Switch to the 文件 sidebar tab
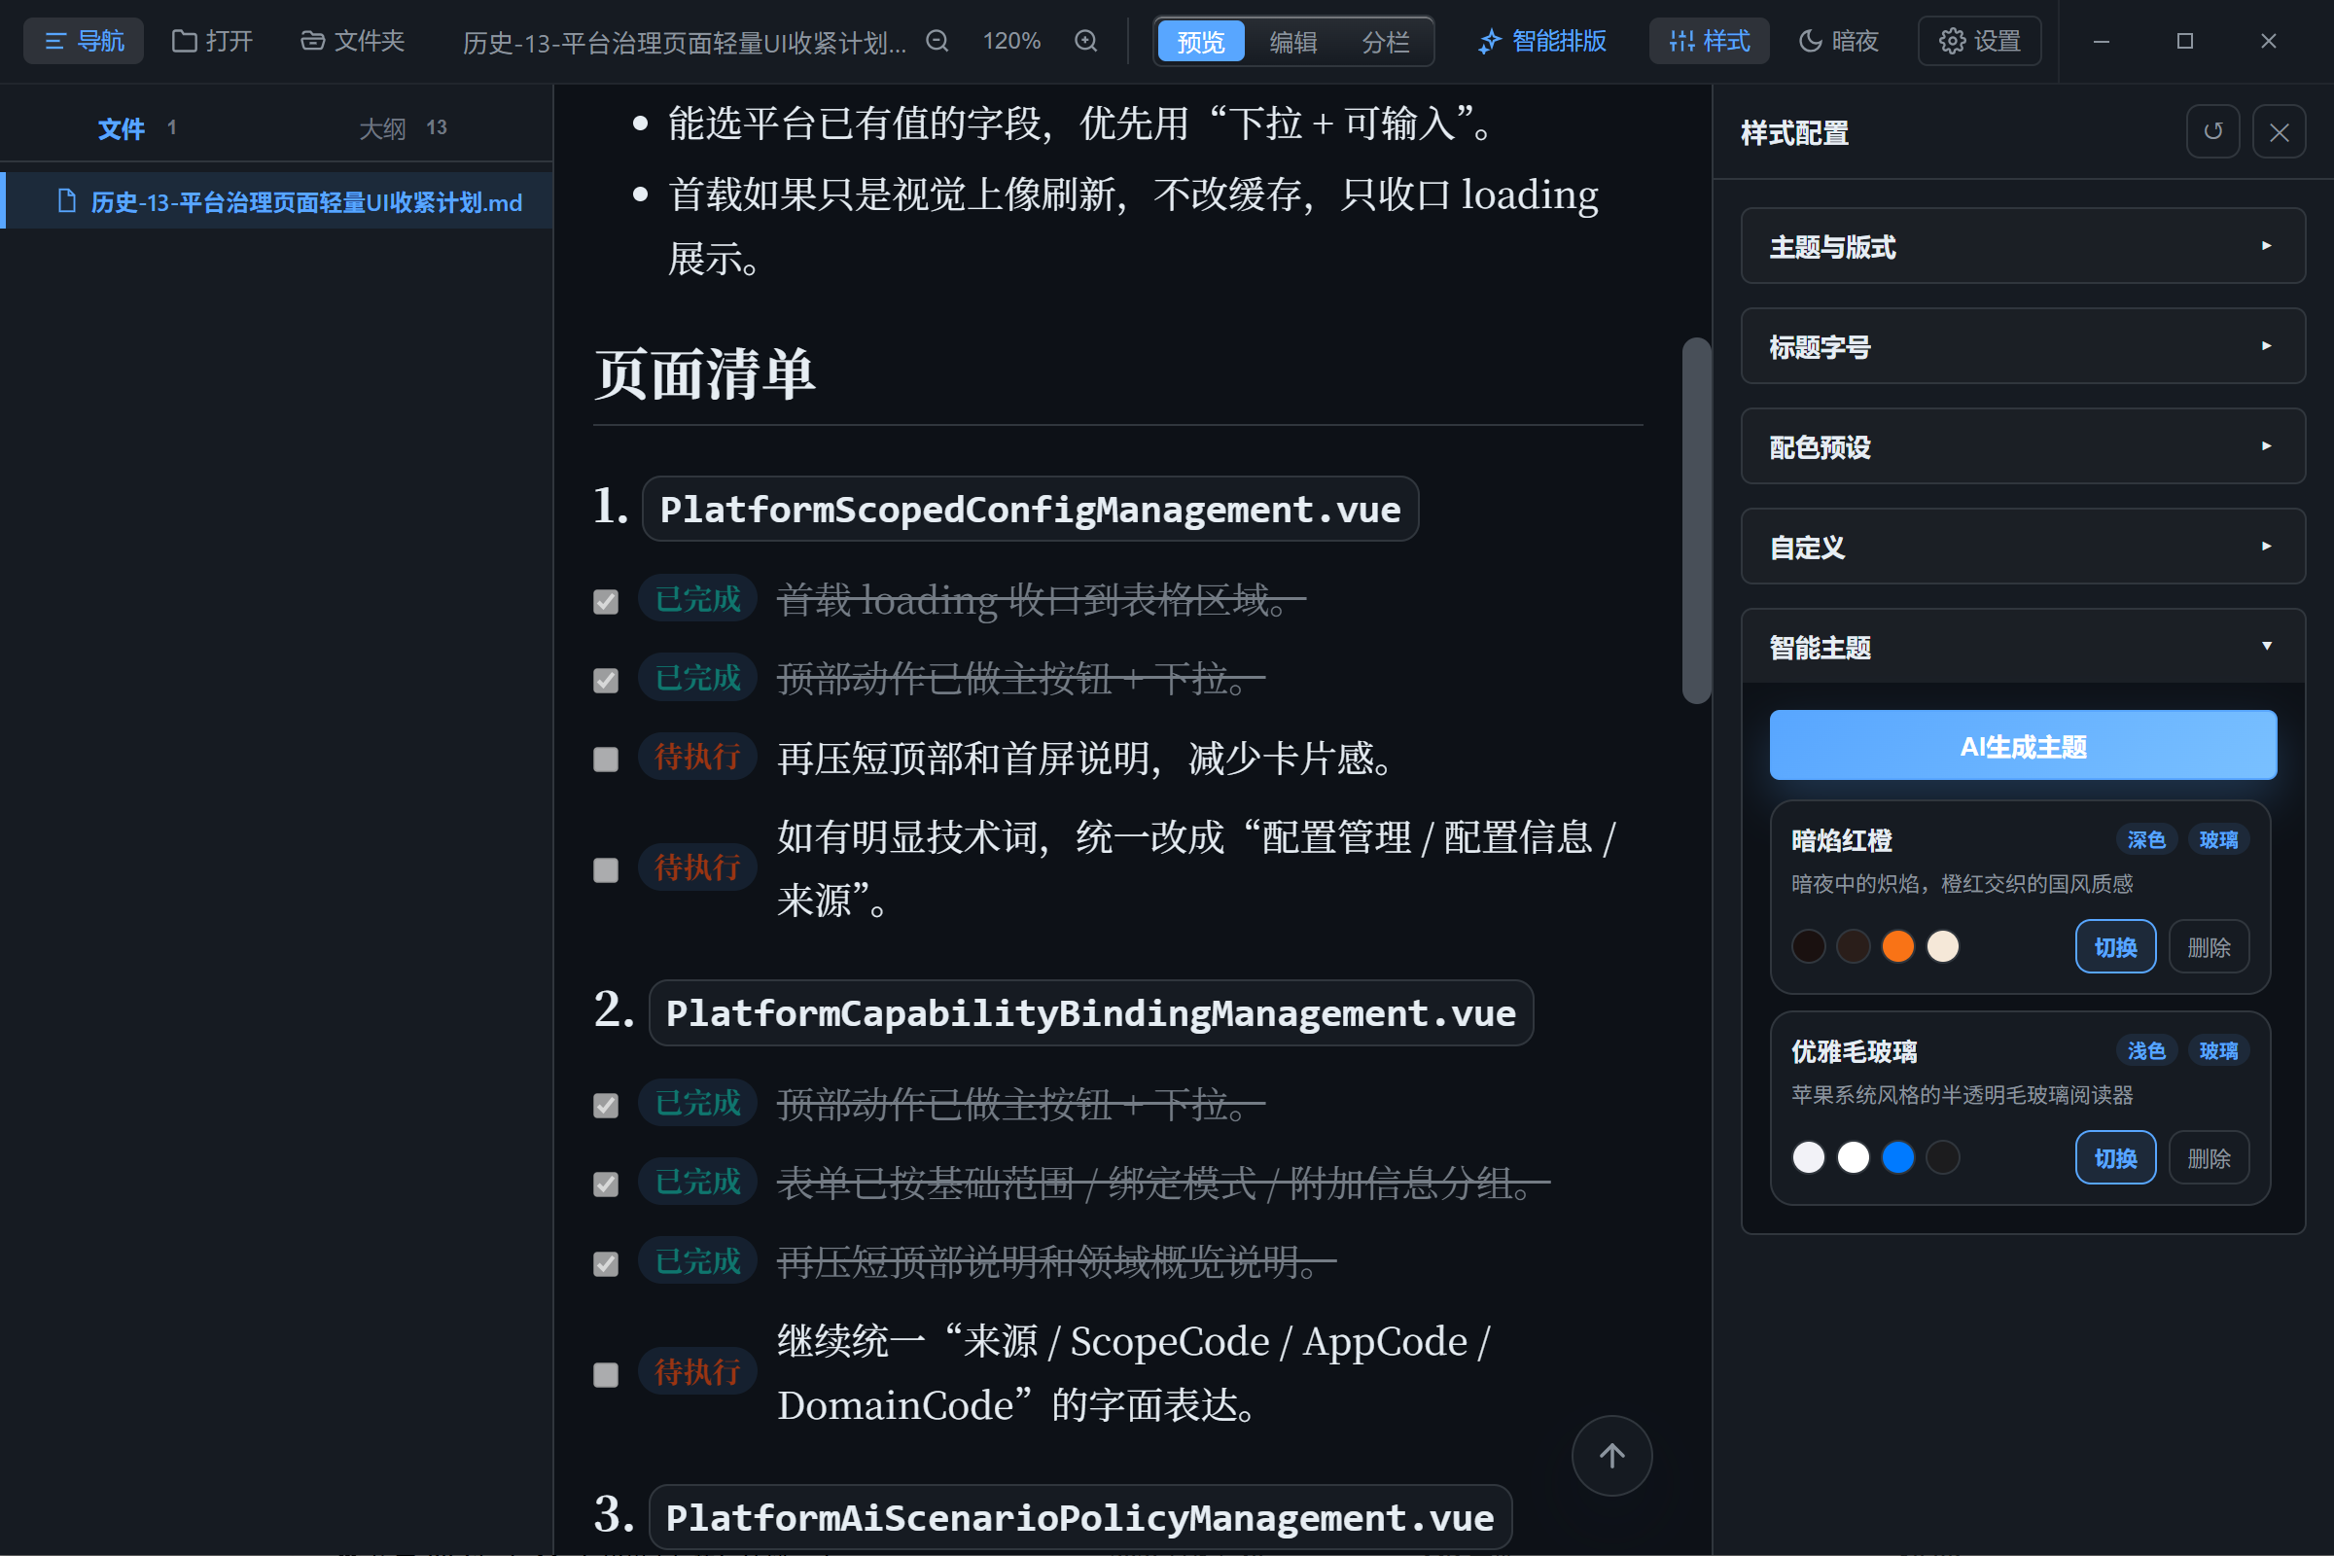The image size is (2334, 1556). point(137,127)
